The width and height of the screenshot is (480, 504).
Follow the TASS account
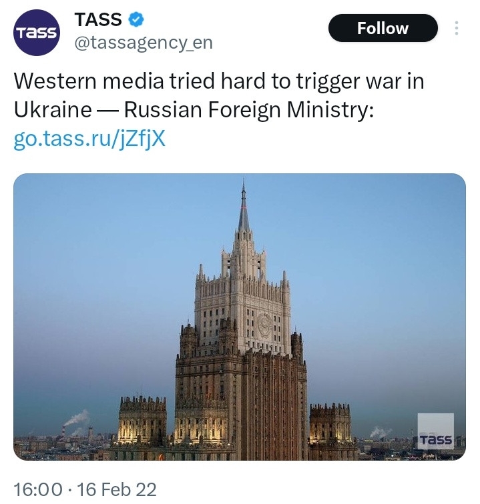pyautogui.click(x=383, y=28)
